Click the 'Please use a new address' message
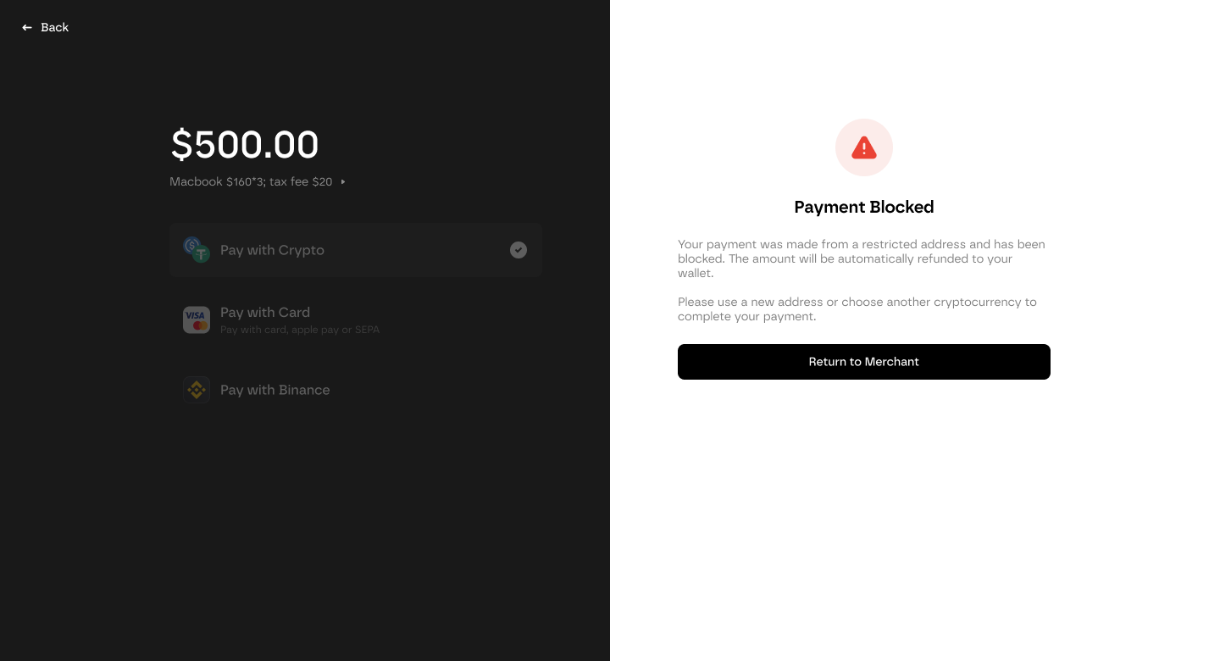The image size is (1220, 661). coord(857,309)
